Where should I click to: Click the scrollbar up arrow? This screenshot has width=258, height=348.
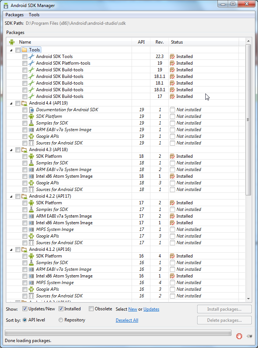pyautogui.click(x=248, y=41)
